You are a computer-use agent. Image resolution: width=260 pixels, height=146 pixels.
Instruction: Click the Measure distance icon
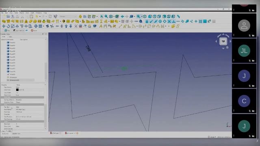178,16
